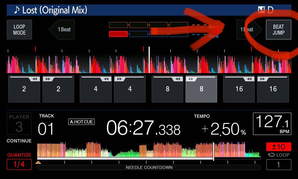Click the red lit phase meter block

pos(118,34)
